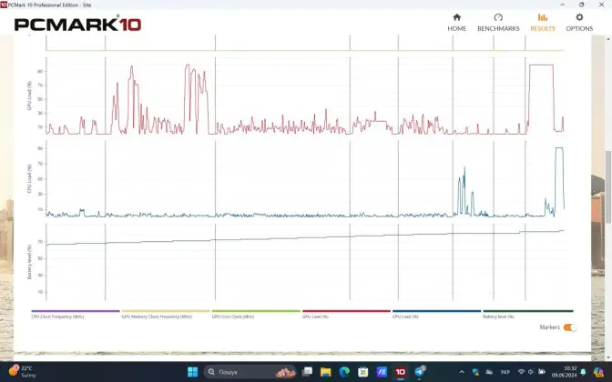The width and height of the screenshot is (612, 382).
Task: Click the Battery level (%) chart axis label
Action: coord(29,262)
